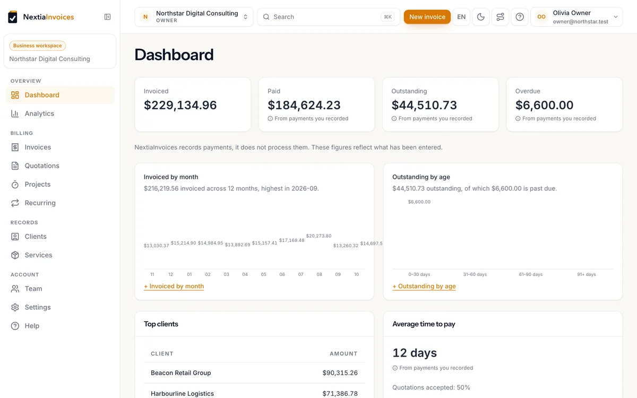Open Invoices from the sidebar

pos(60,147)
